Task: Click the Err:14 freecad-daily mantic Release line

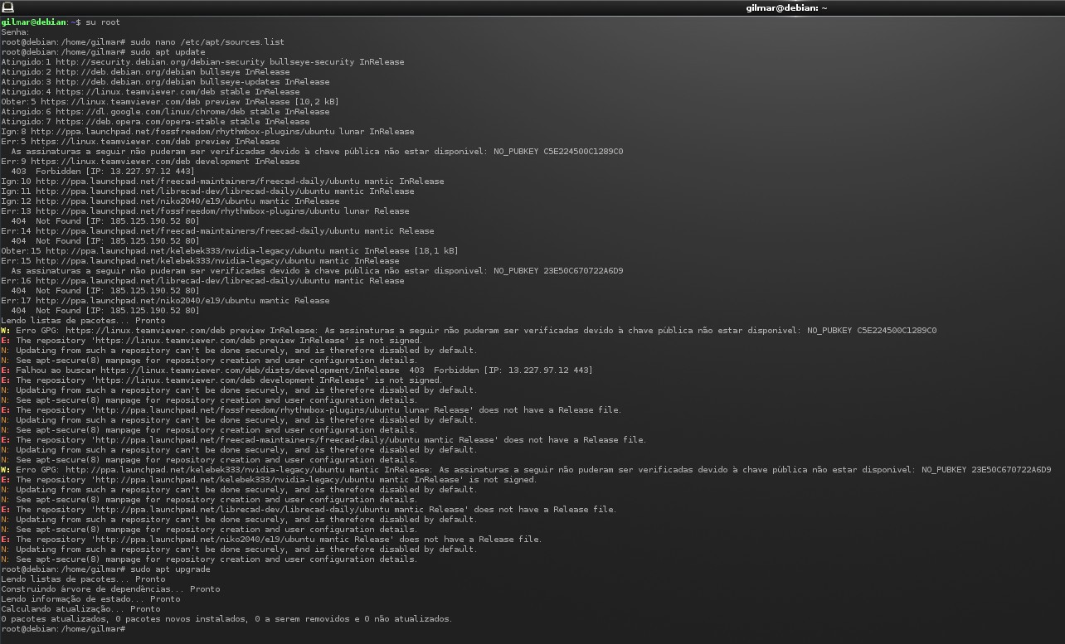Action: point(217,230)
